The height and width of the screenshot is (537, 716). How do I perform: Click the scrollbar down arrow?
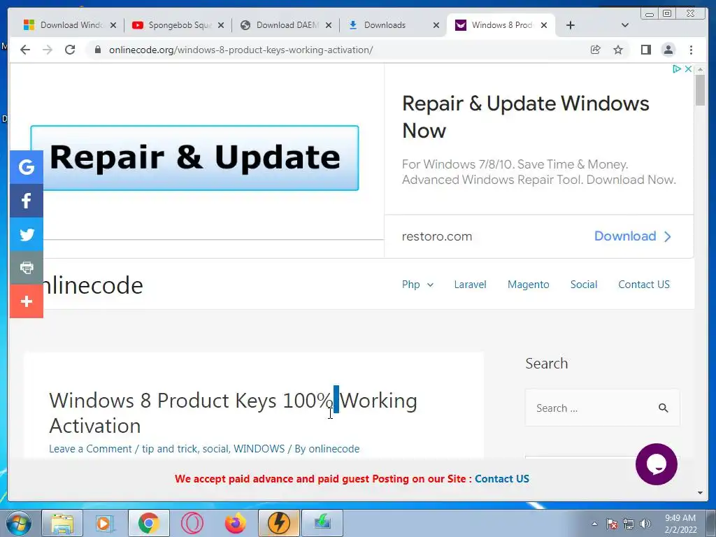point(700,493)
